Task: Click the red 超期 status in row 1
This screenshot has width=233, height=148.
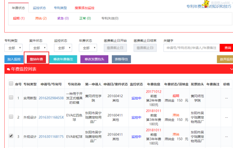Action: (176, 96)
